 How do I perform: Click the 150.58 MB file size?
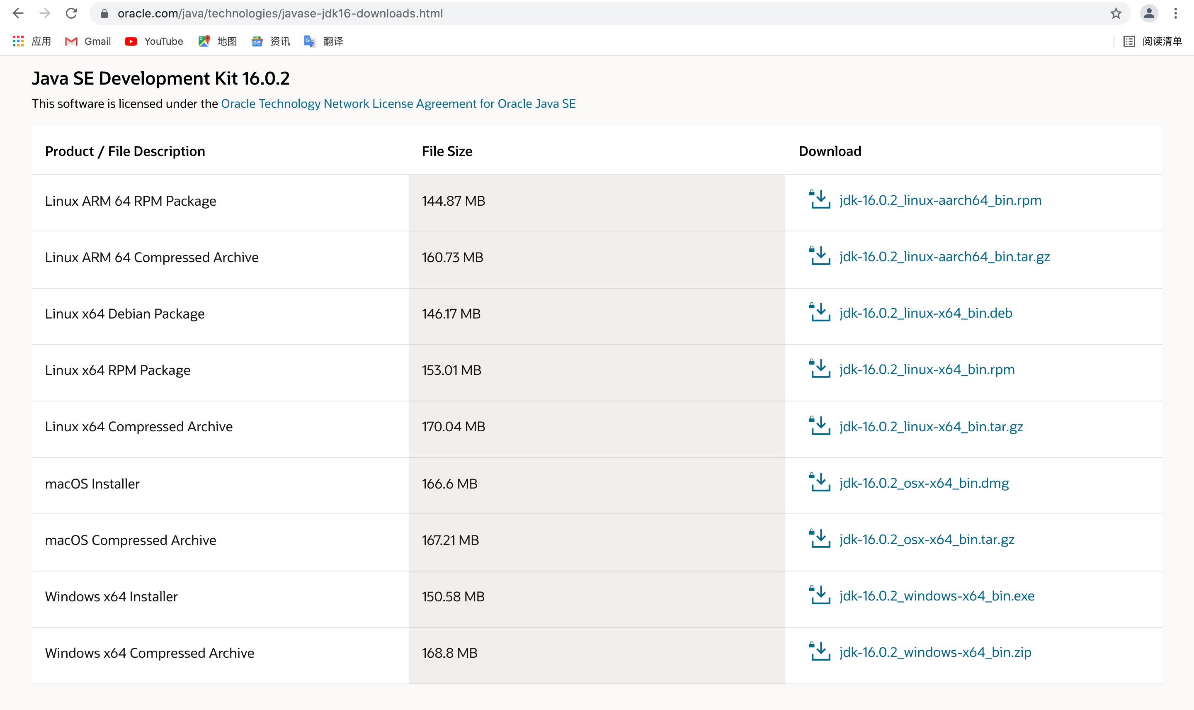click(453, 597)
